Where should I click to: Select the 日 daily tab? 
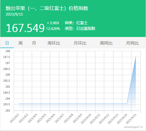coord(7,43)
